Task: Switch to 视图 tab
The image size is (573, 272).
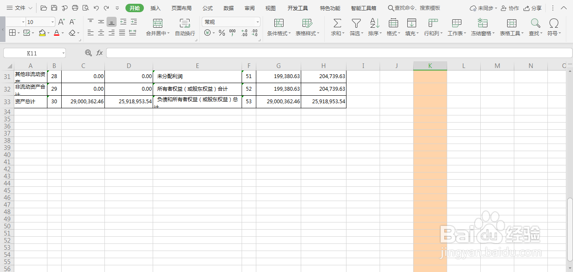Action: pyautogui.click(x=271, y=8)
